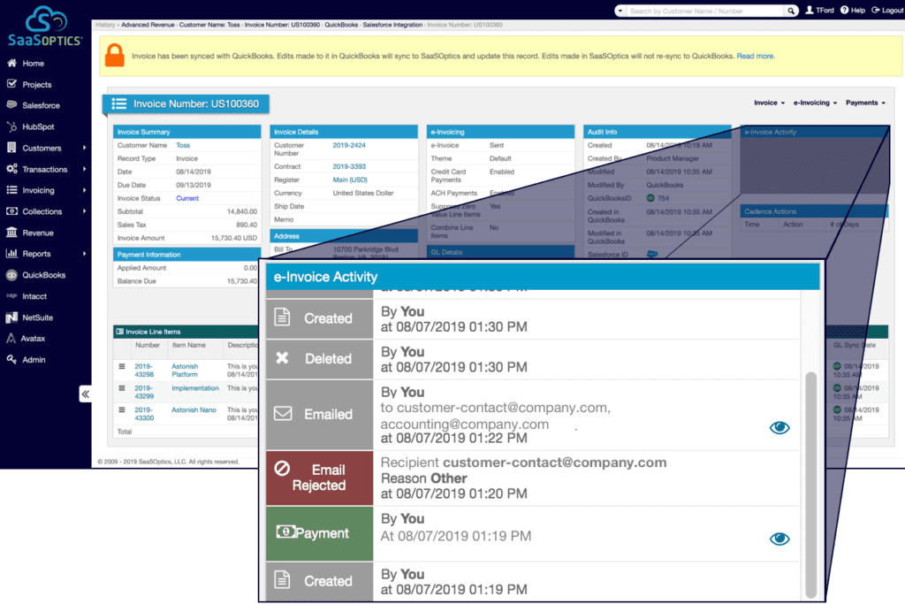Screen dimensions: 905x604
Task: Click the Home icon in sidebar
Action: point(12,64)
